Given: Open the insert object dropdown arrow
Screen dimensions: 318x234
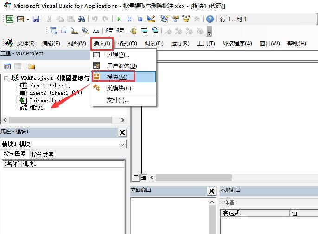Looking at the screenshot, I should click(x=28, y=19).
